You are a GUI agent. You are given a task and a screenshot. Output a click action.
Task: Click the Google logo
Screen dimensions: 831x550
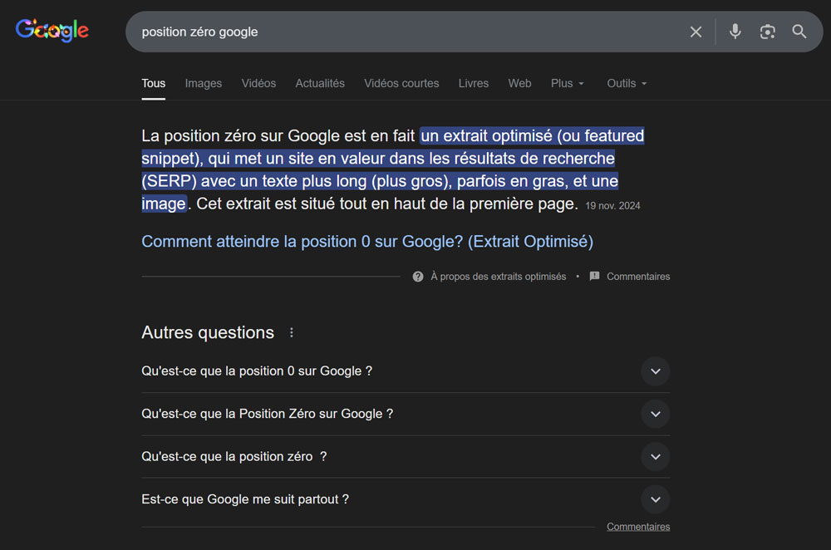click(52, 30)
